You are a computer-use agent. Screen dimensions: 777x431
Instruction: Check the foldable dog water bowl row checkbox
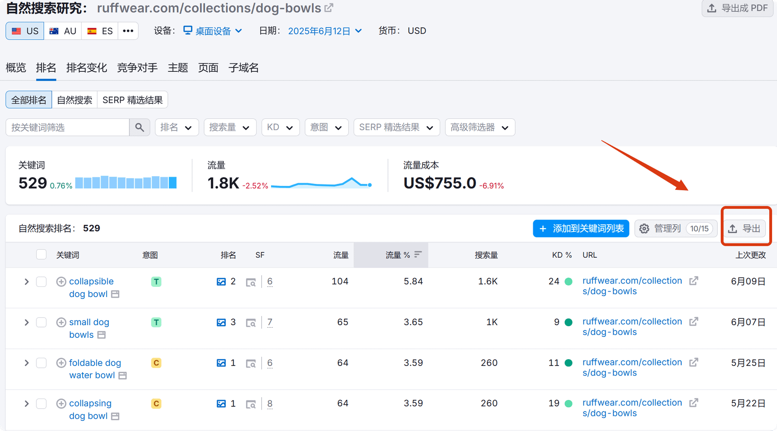pos(41,363)
